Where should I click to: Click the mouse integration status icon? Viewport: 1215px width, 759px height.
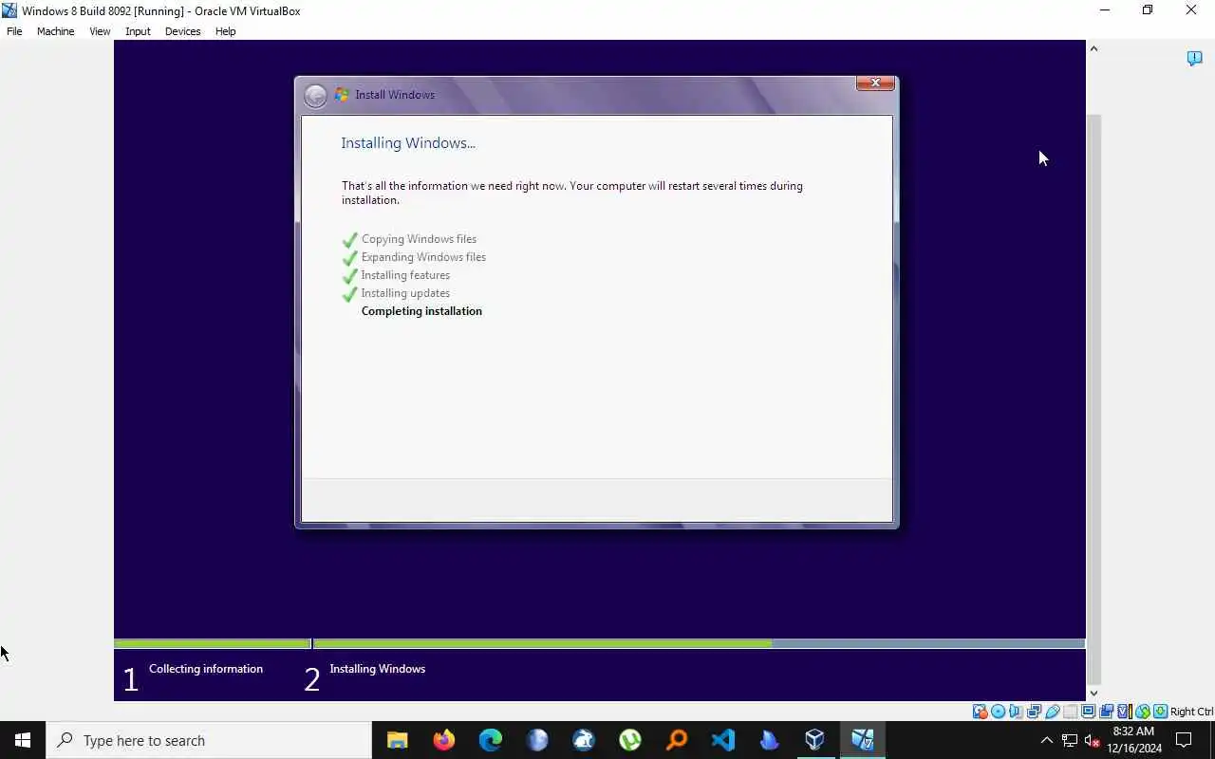1143,712
